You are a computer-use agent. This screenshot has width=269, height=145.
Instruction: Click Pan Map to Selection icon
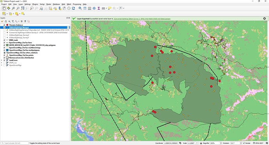point(9,8)
